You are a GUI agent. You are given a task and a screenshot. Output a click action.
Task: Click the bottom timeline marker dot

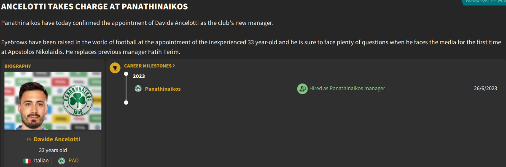coord(126,102)
